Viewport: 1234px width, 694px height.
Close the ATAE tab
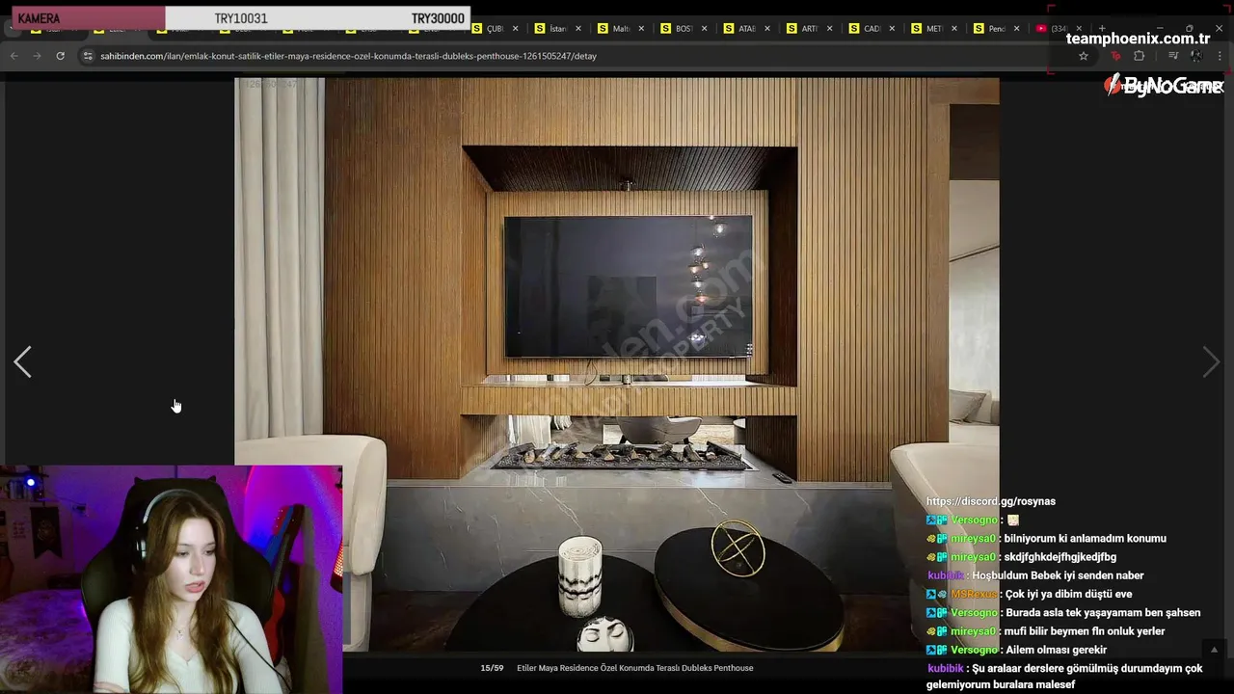[767, 29]
